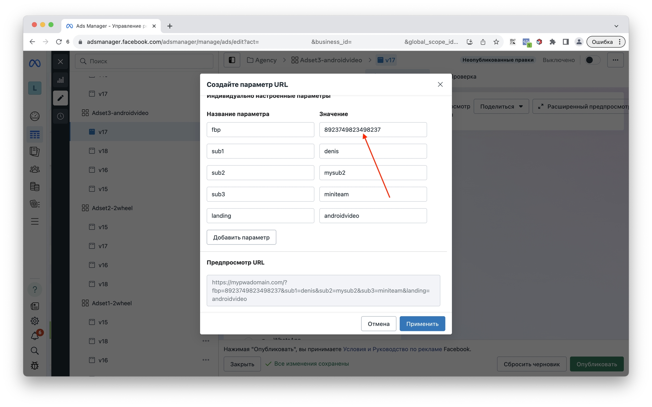Click the settings gear in left sidebar
The height and width of the screenshot is (407, 652).
(x=35, y=321)
